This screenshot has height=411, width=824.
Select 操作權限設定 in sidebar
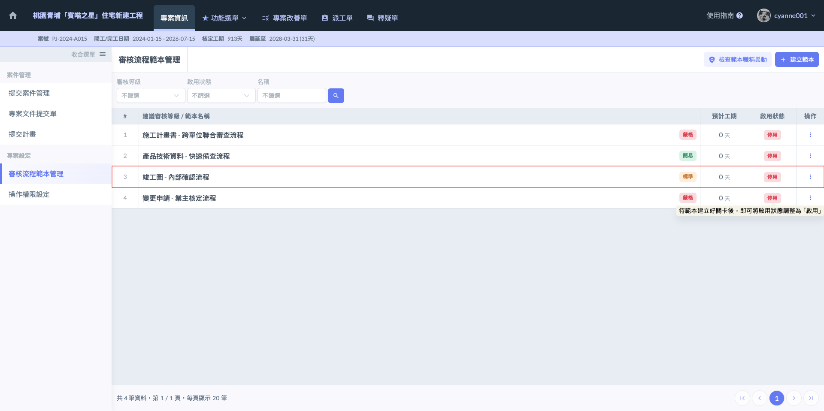pos(56,194)
